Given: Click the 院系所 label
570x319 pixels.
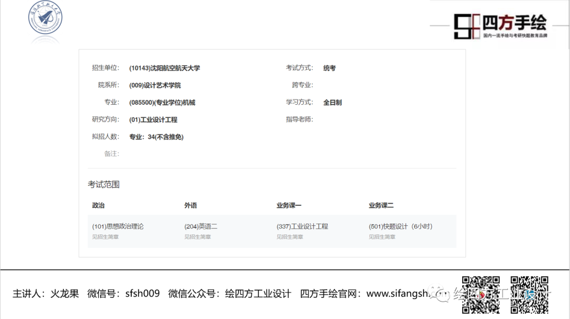Looking at the screenshot, I should [x=108, y=85].
